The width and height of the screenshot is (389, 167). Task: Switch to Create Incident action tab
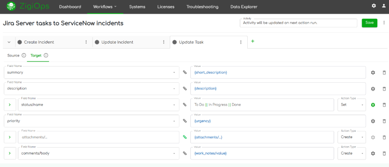(x=39, y=42)
